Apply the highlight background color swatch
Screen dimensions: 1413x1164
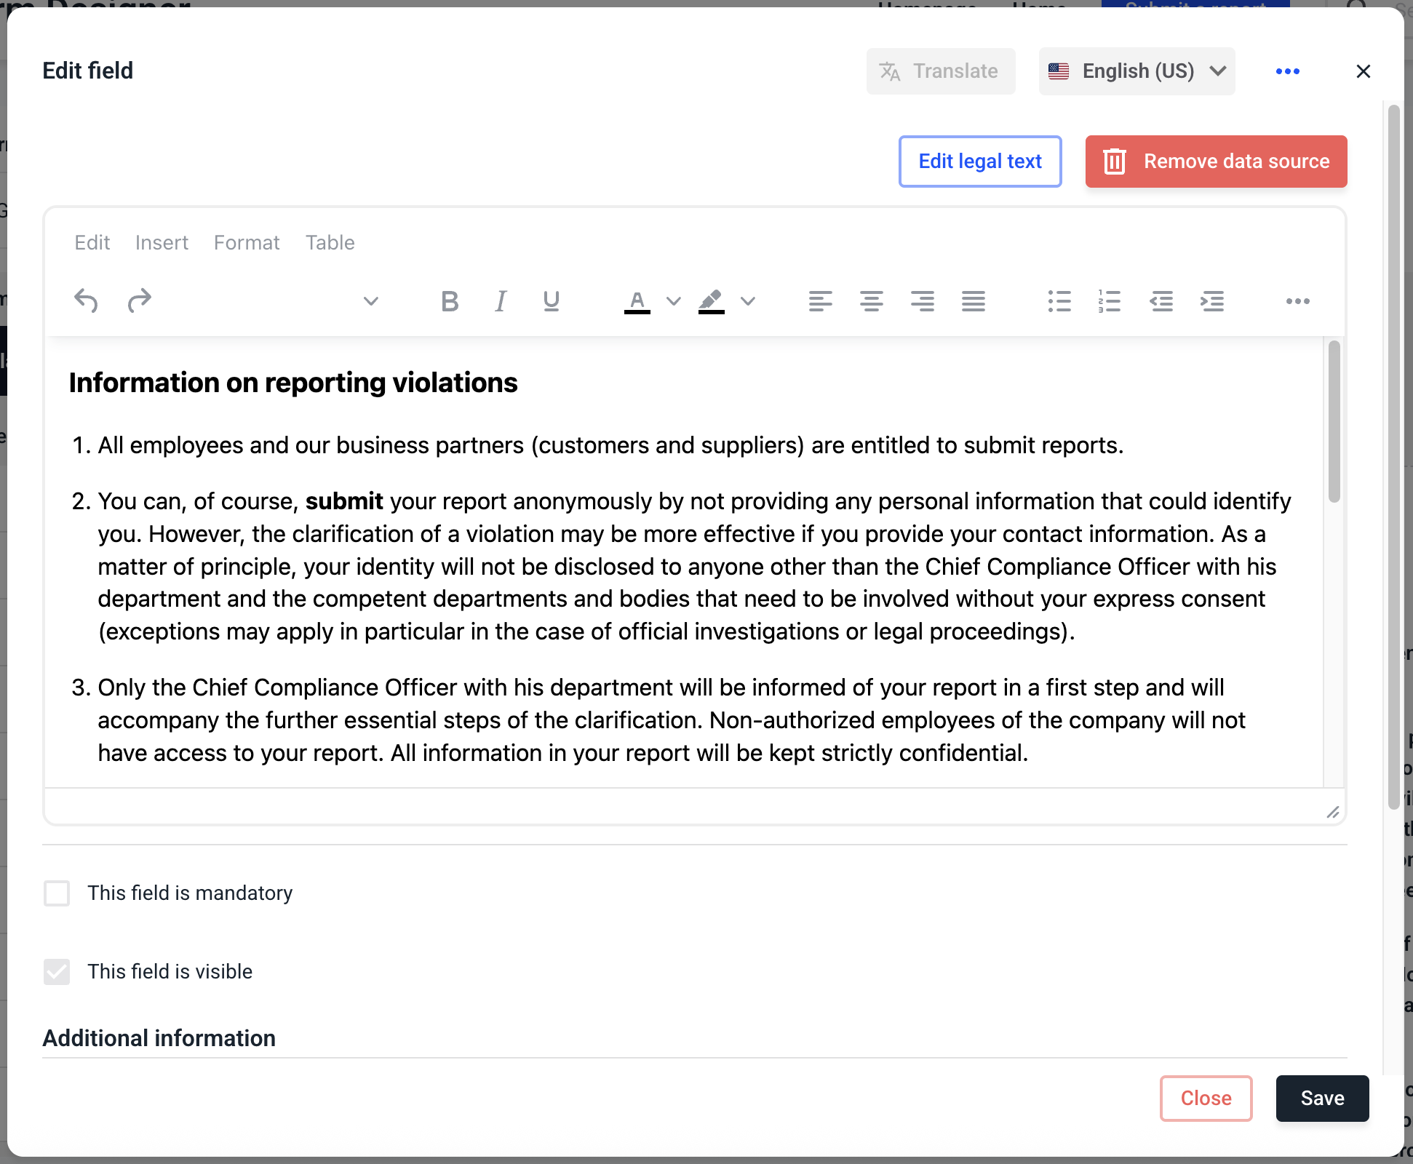pos(711,300)
